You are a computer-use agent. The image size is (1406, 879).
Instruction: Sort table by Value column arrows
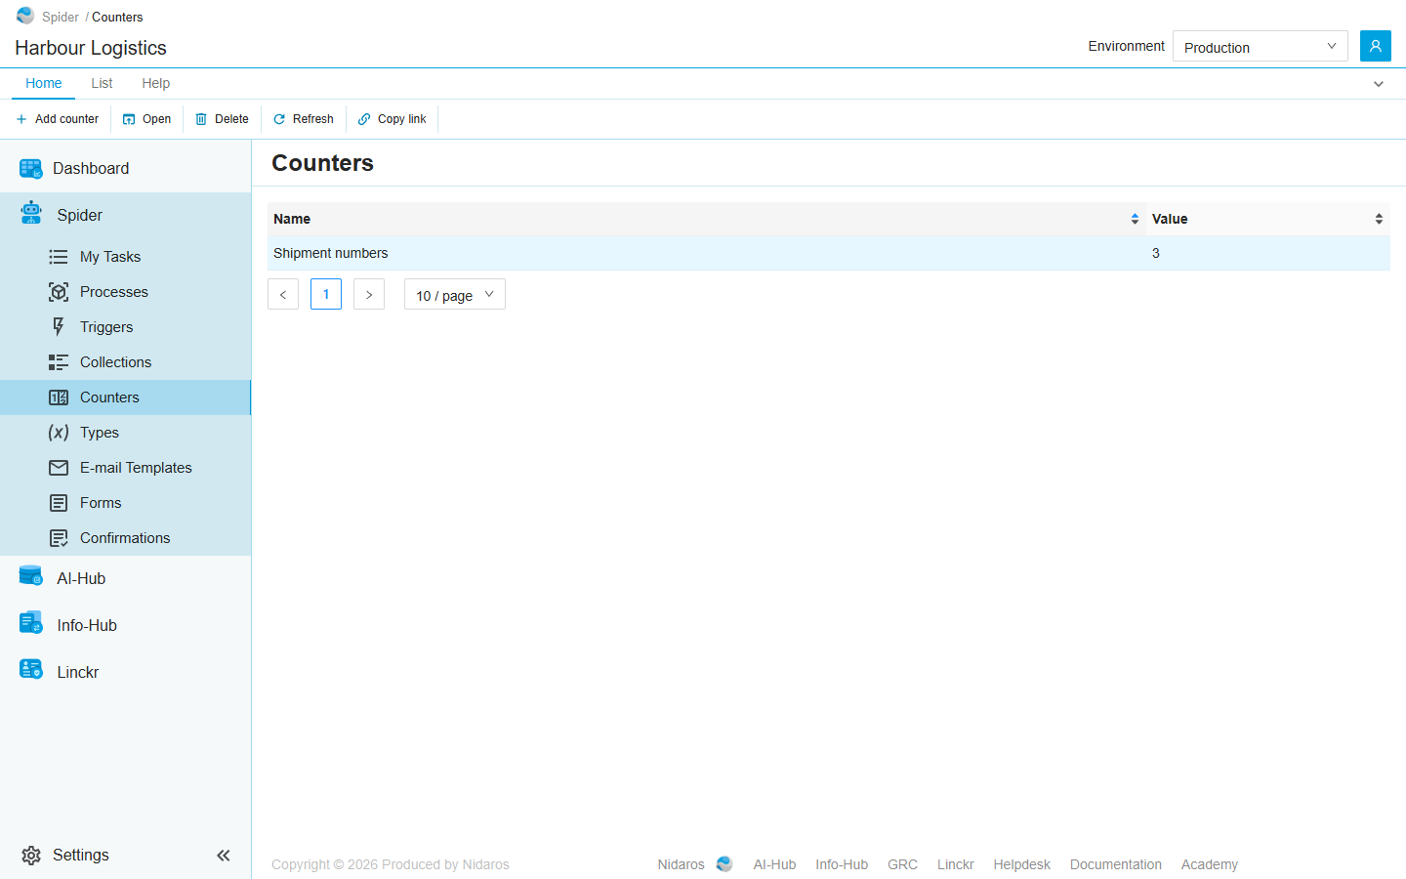[x=1379, y=219]
